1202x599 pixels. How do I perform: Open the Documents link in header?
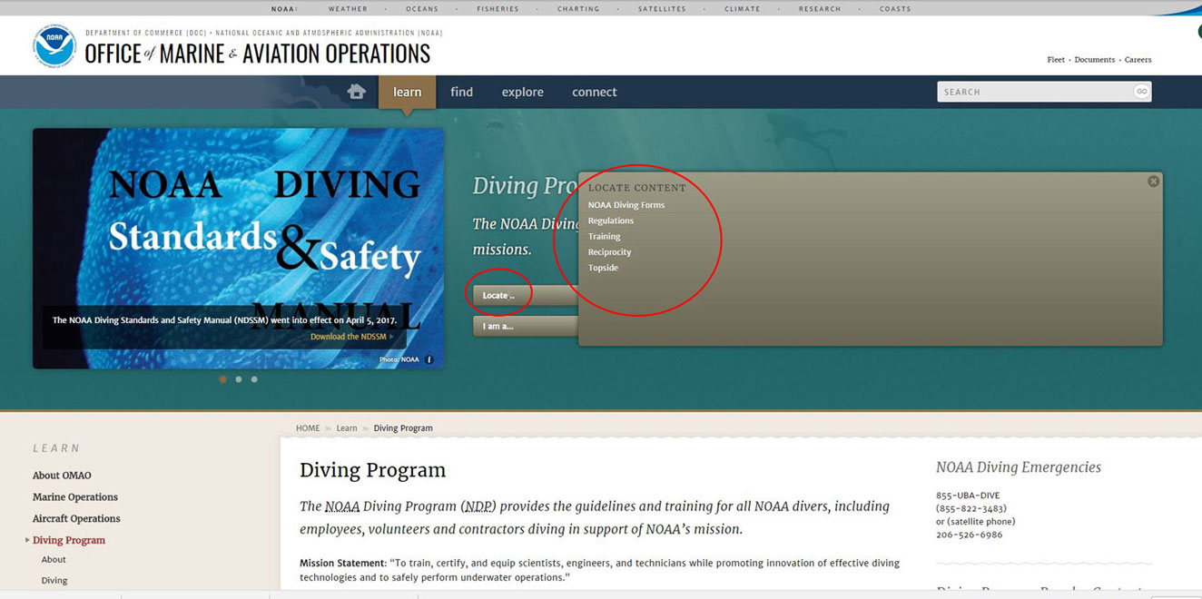[1094, 60]
